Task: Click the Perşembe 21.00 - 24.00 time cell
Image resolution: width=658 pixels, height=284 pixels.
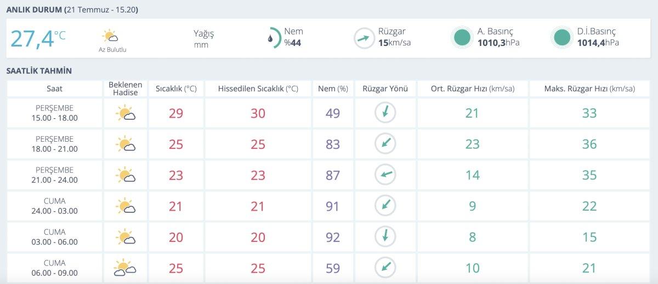Action: tap(54, 175)
